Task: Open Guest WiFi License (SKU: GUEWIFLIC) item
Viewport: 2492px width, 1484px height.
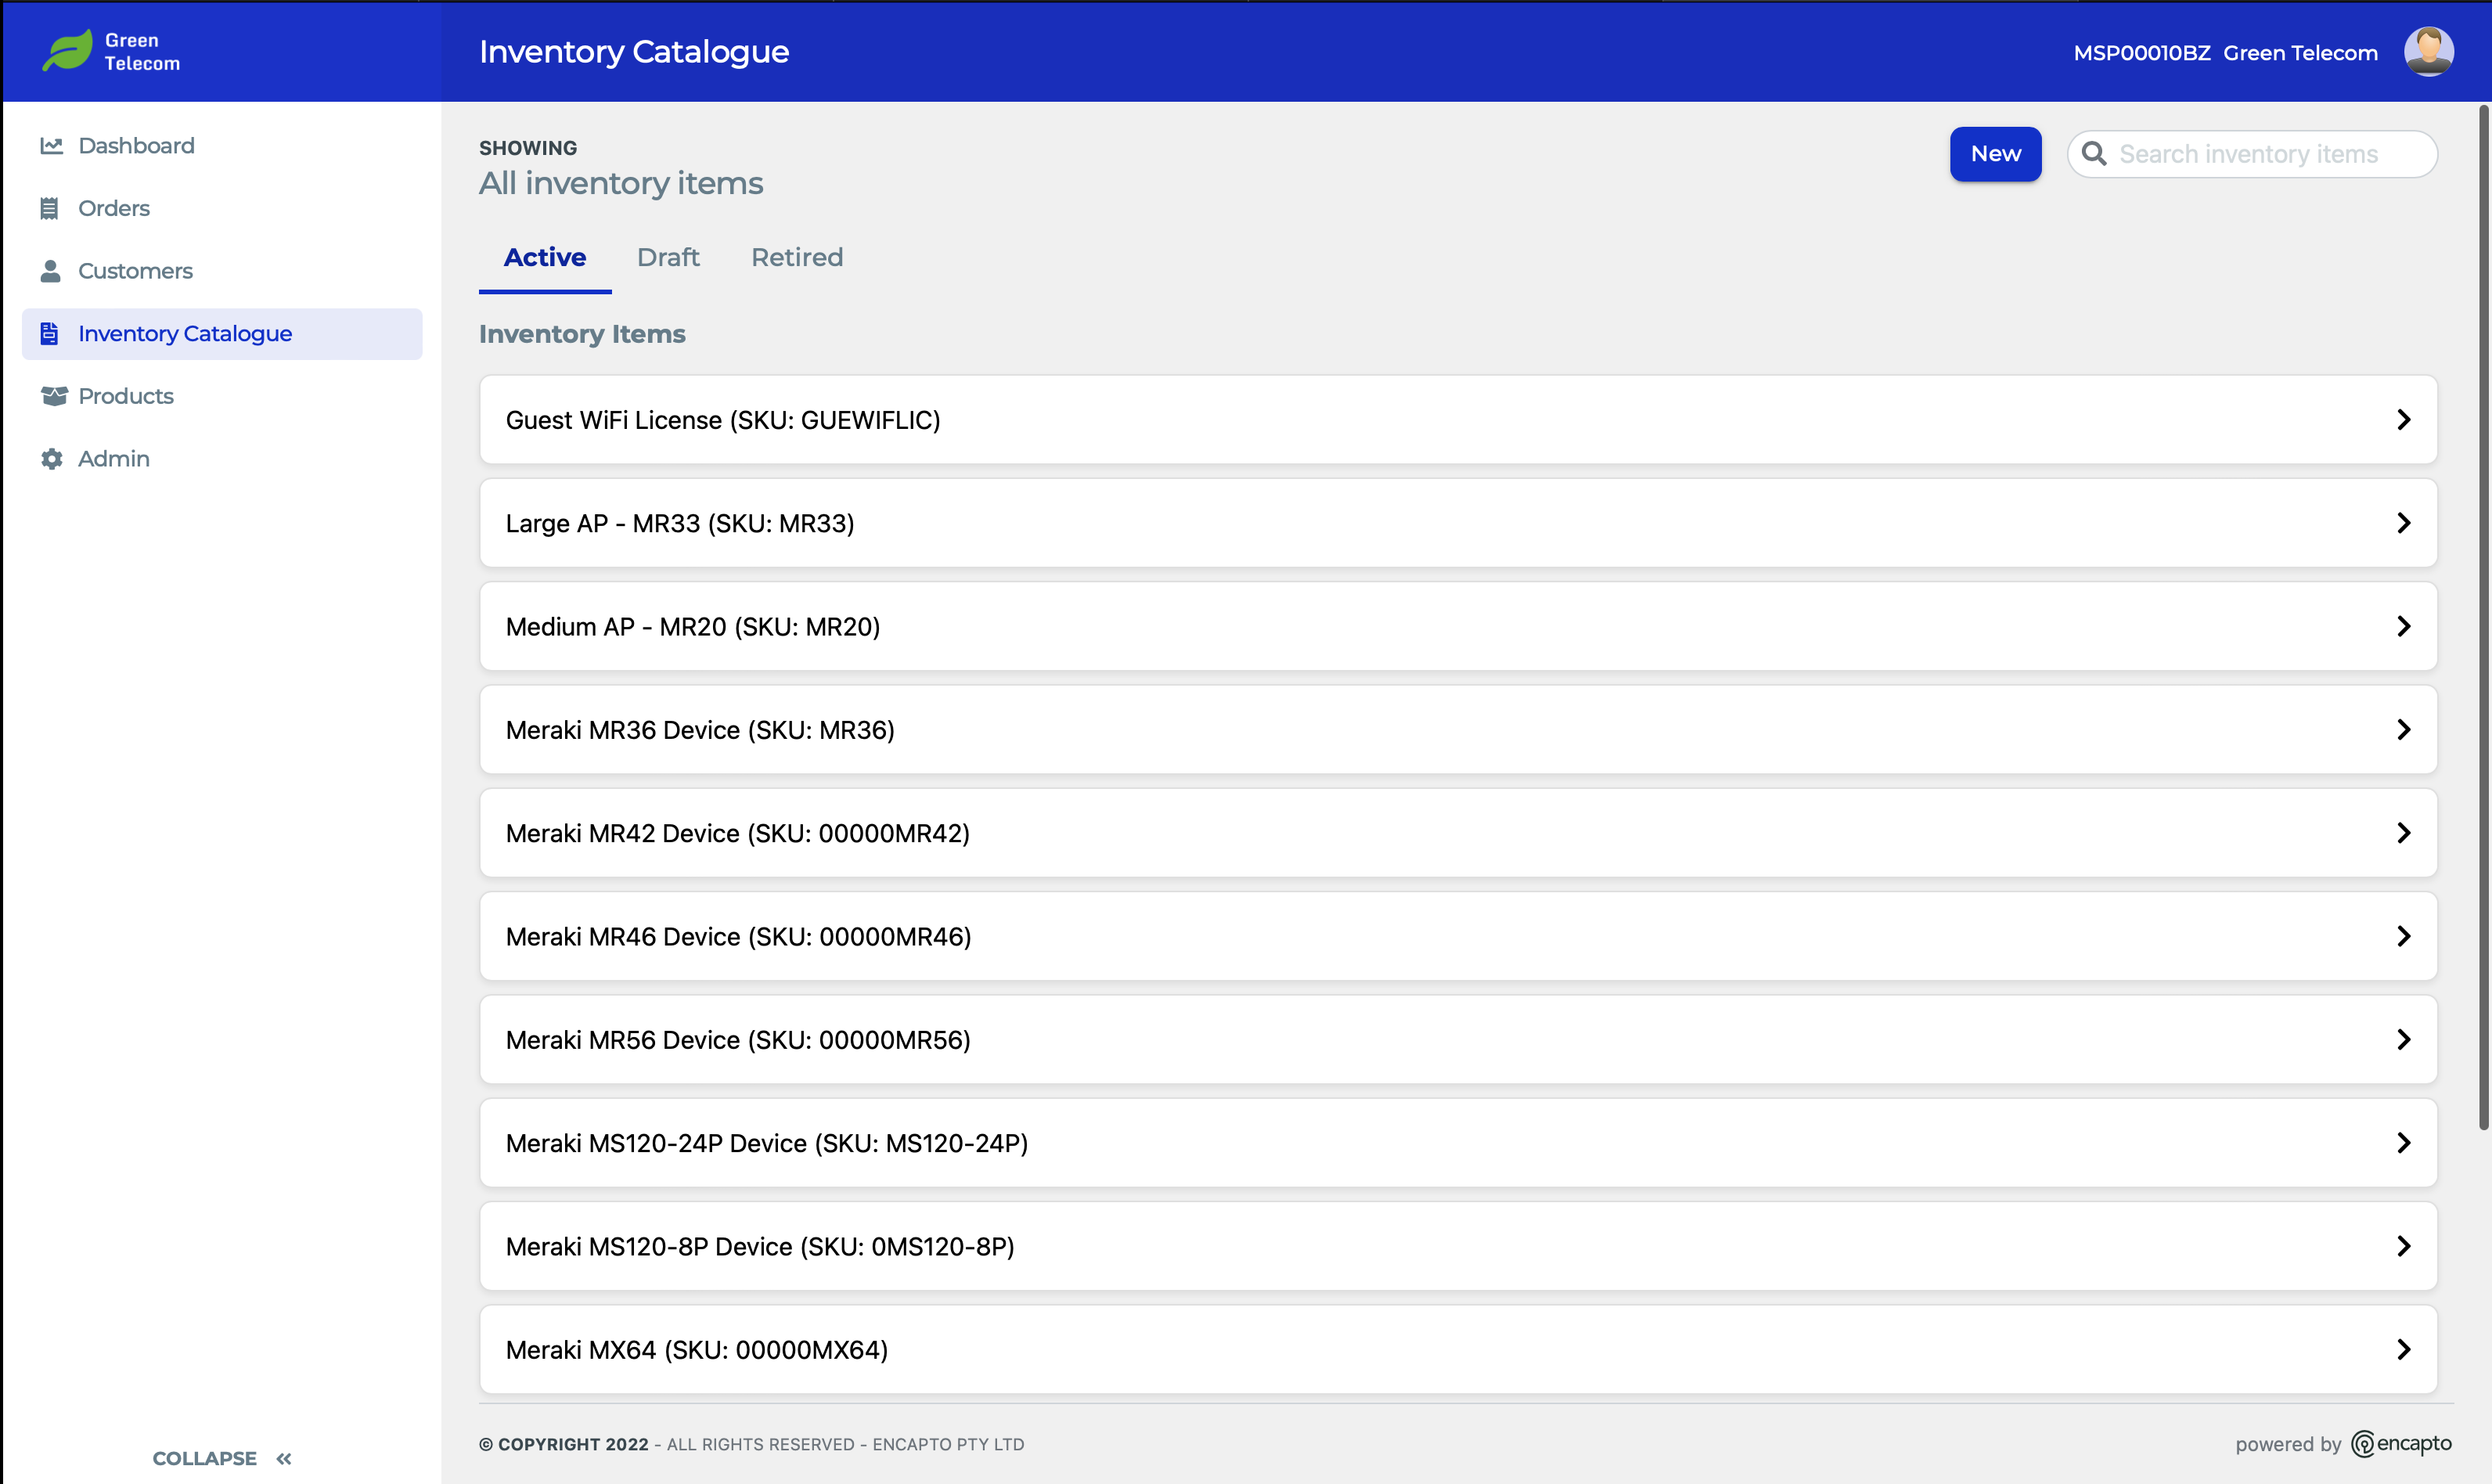Action: click(x=1458, y=420)
